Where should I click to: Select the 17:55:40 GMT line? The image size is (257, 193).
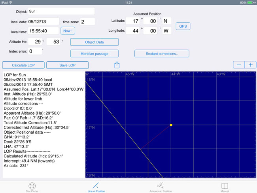(28, 85)
